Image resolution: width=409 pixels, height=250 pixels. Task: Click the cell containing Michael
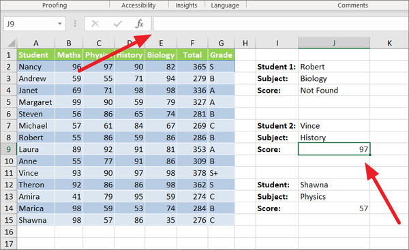pos(36,126)
